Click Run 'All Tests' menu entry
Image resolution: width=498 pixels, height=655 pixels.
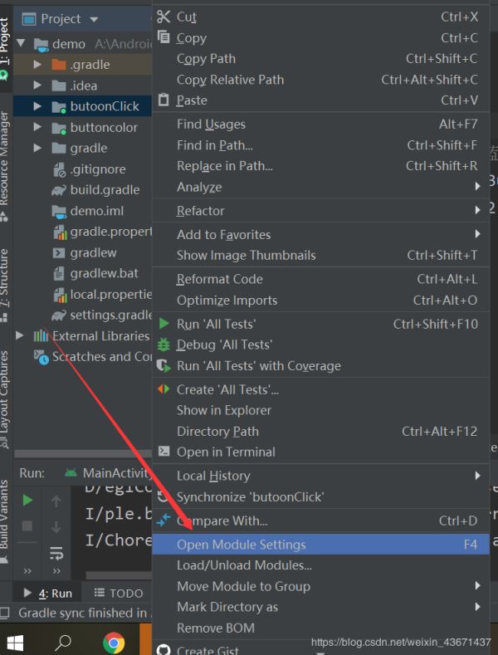tap(216, 324)
